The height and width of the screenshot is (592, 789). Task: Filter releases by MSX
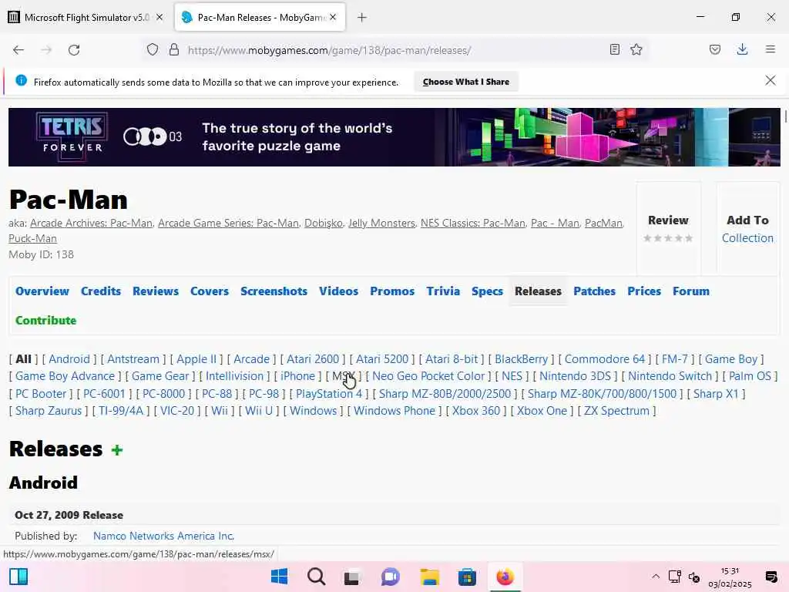pos(344,376)
